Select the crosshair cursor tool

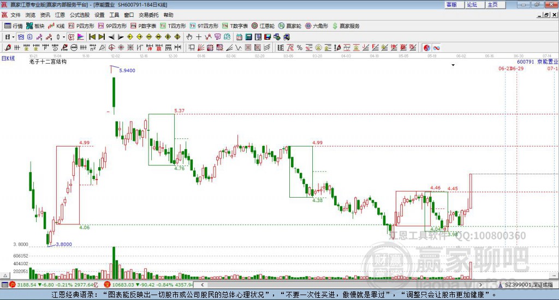199,37
